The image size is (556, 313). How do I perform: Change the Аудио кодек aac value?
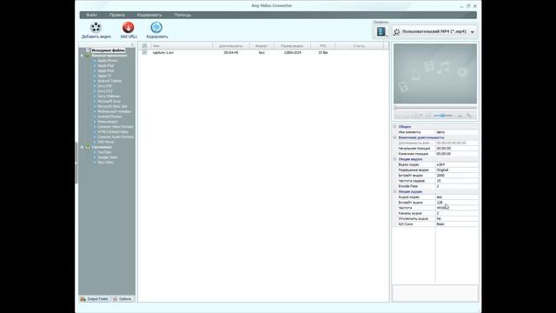(x=457, y=197)
